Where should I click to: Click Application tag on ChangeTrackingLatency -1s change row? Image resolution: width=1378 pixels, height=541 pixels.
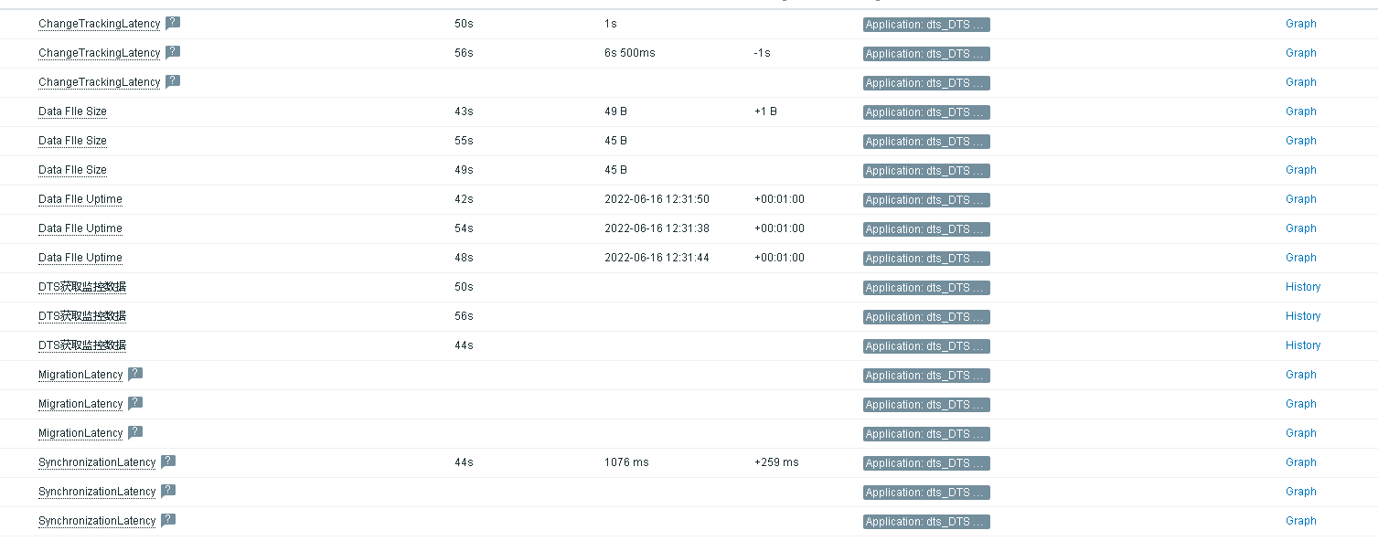(x=926, y=54)
